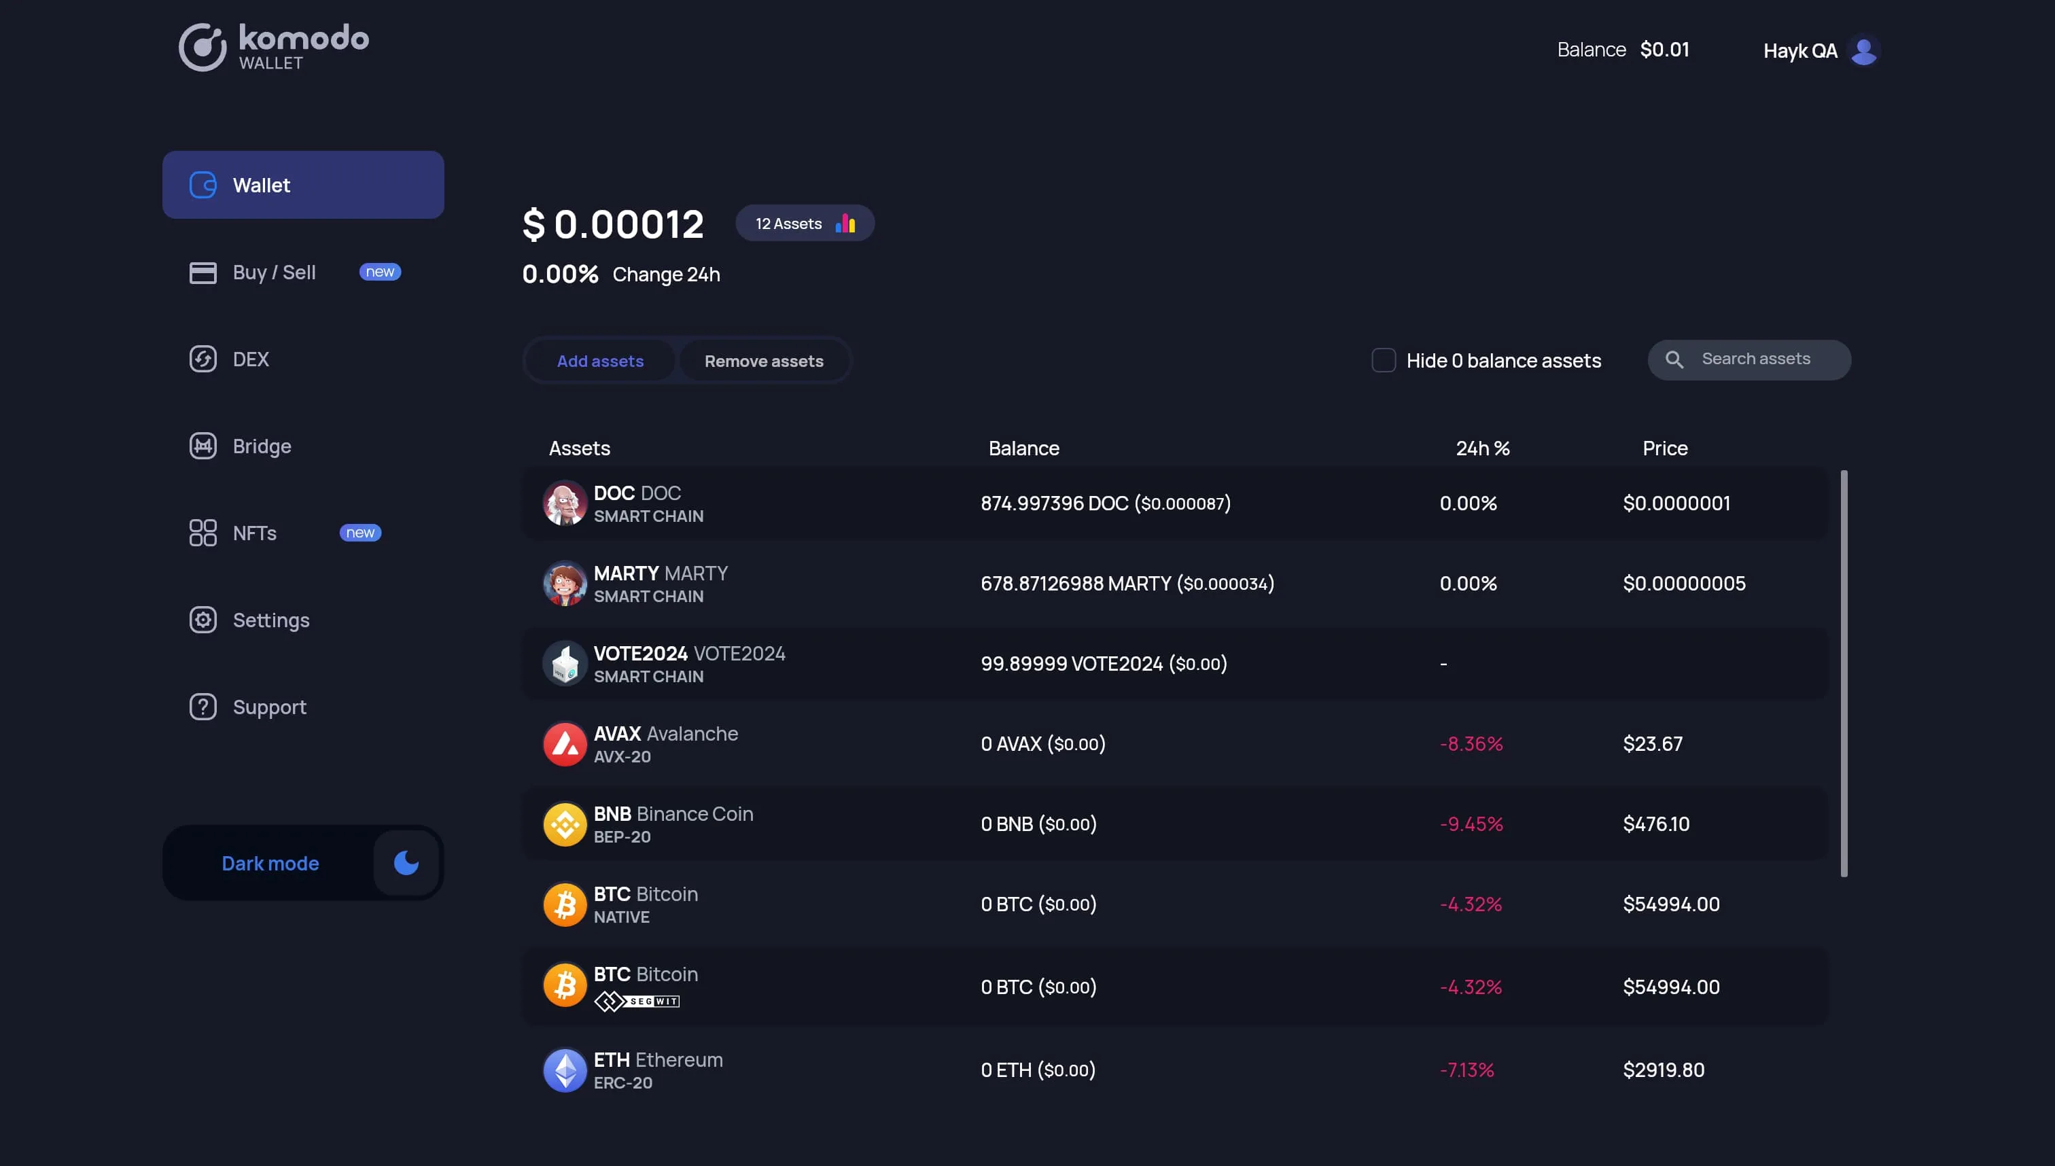
Task: Click the DEX swap icon
Action: tap(203, 359)
